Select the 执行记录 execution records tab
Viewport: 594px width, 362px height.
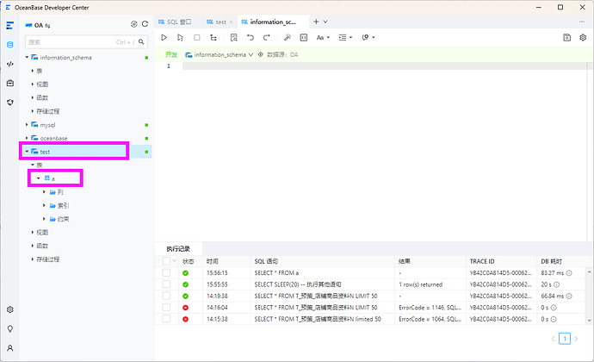coord(178,249)
